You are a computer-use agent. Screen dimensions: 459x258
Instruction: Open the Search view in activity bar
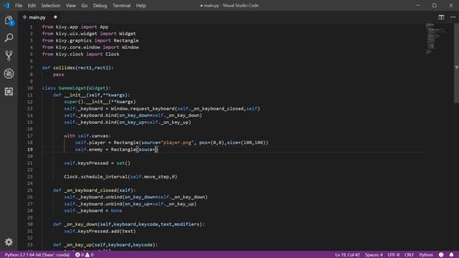click(x=9, y=38)
